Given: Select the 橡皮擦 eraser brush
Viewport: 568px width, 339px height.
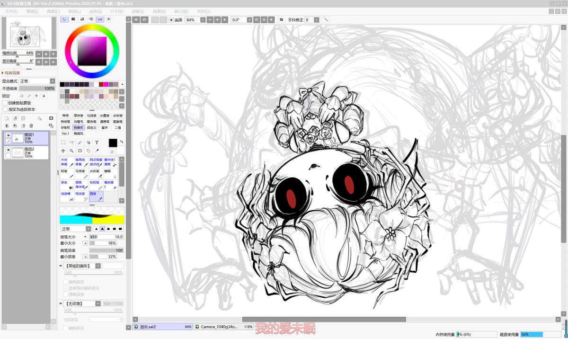Looking at the screenshot, I should [x=110, y=185].
